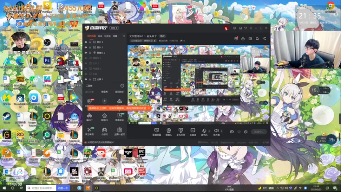
Task: Add a 多媒体 media source
Action: (x=193, y=132)
